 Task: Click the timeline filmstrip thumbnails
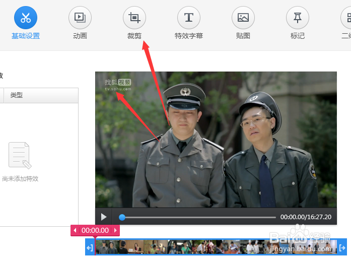pos(216,247)
